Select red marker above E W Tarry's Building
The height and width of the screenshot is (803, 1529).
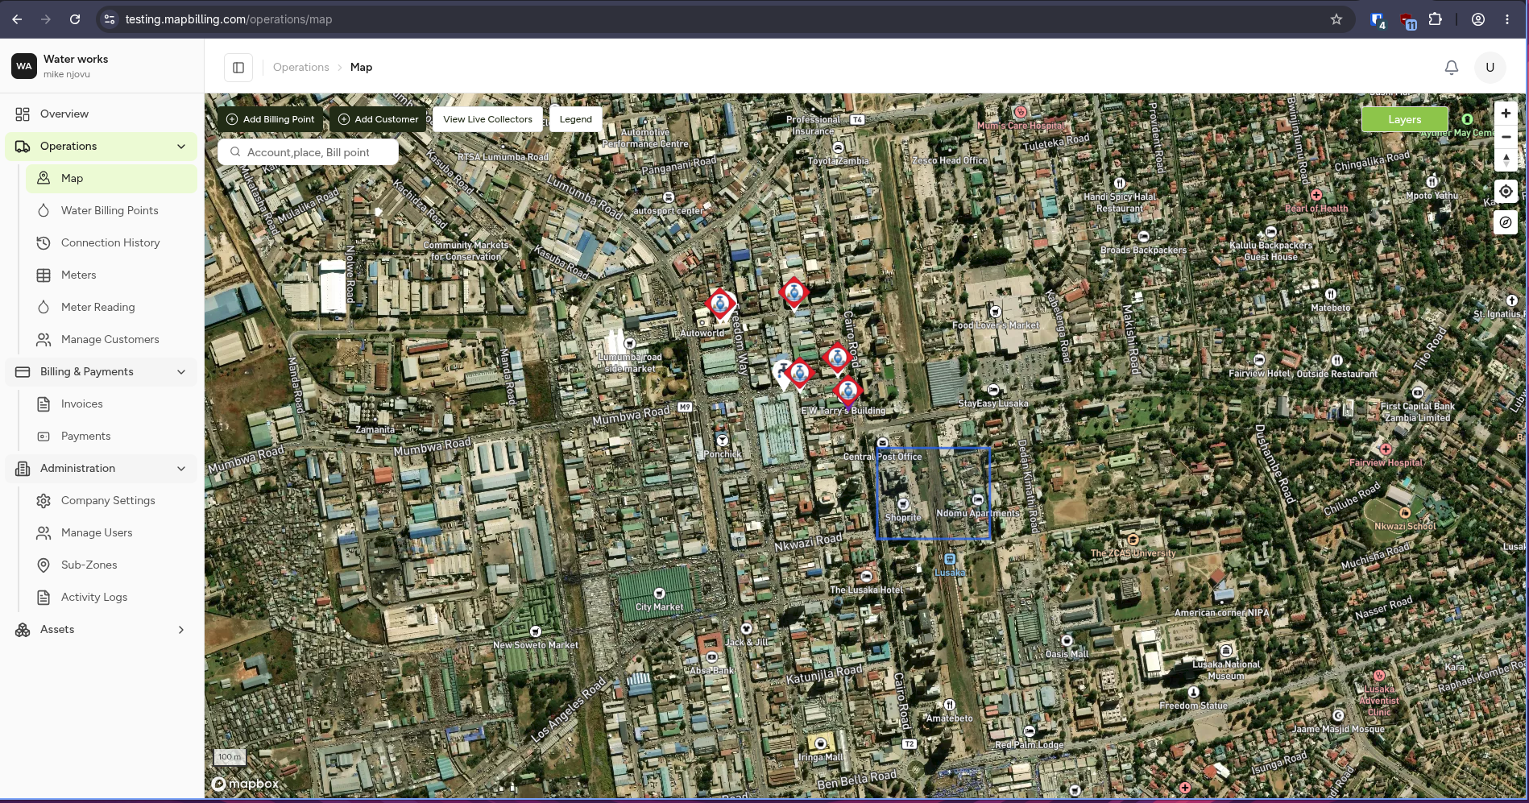[847, 391]
